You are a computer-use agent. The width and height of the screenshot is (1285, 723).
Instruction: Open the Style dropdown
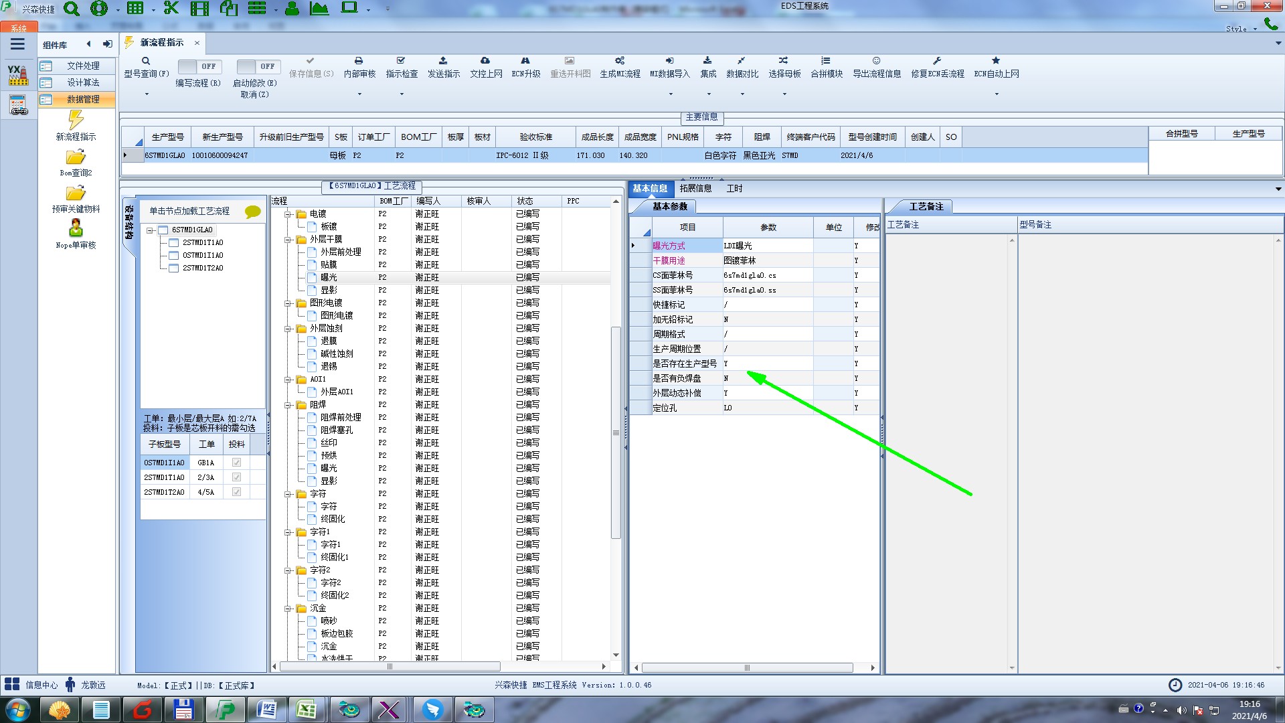click(1241, 29)
